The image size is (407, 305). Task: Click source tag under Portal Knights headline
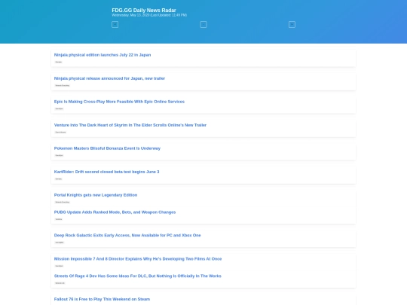[63, 202]
